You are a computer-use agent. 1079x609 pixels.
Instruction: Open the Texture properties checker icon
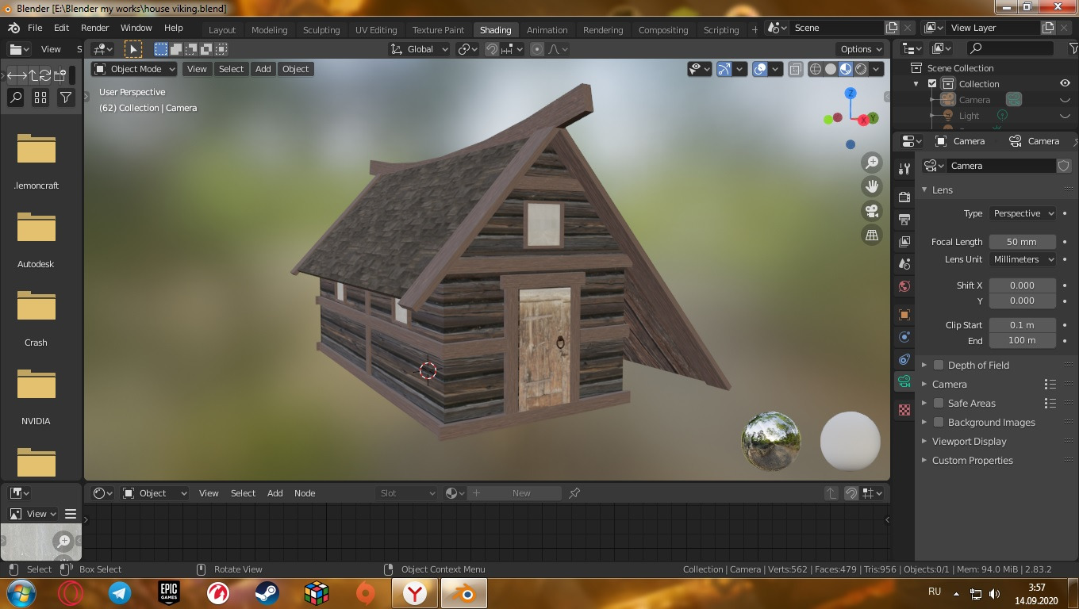[x=904, y=410]
